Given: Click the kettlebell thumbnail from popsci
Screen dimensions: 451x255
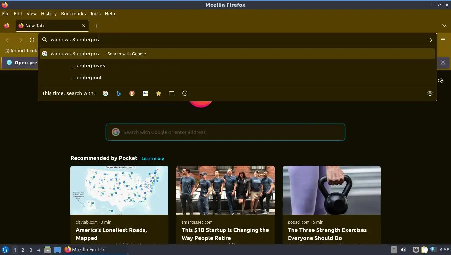Looking at the screenshot, I should [x=332, y=190].
